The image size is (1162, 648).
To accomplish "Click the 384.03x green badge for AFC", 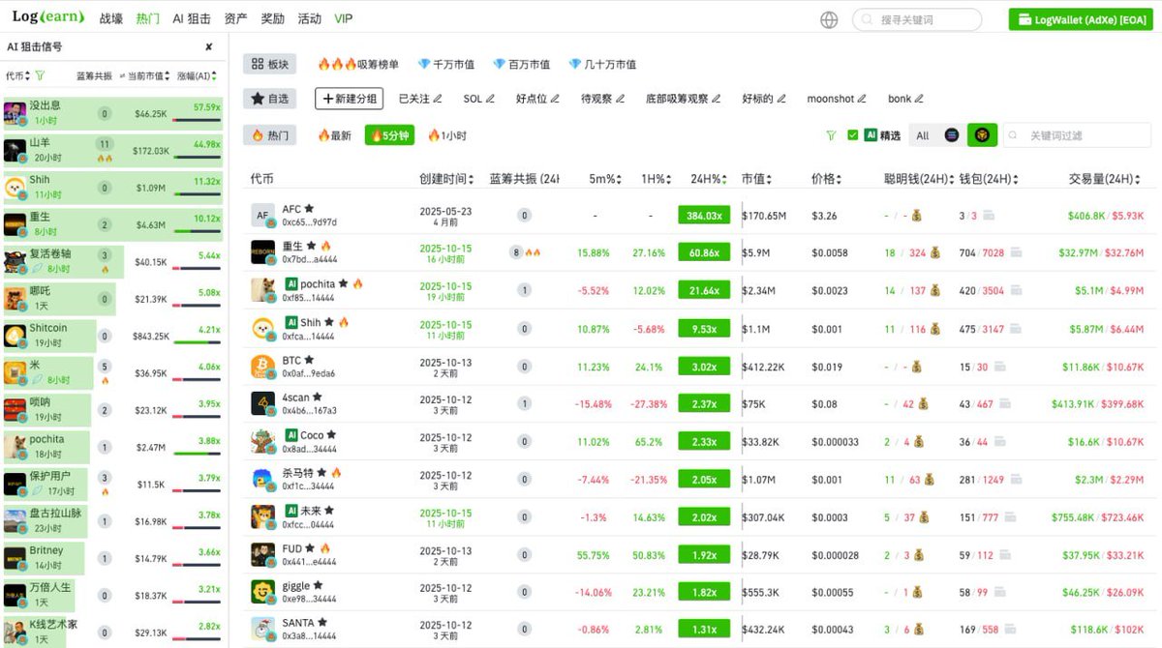I will [x=704, y=216].
